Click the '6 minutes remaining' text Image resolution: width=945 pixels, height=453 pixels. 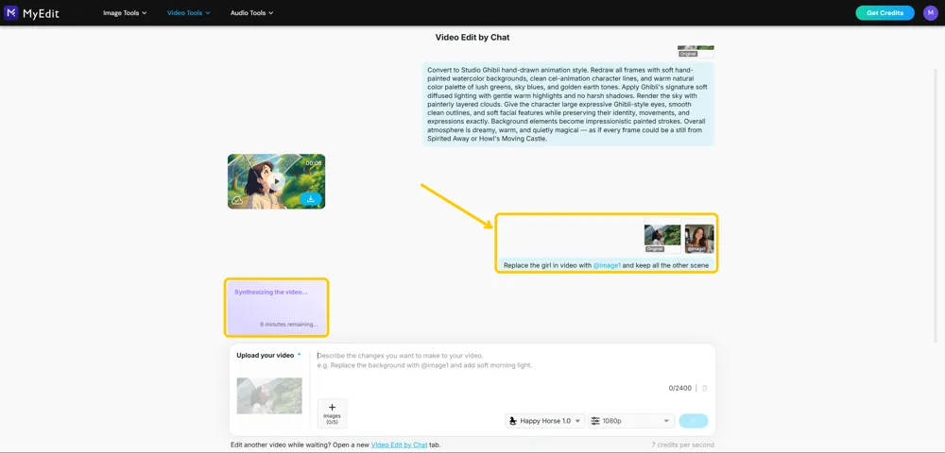click(288, 325)
